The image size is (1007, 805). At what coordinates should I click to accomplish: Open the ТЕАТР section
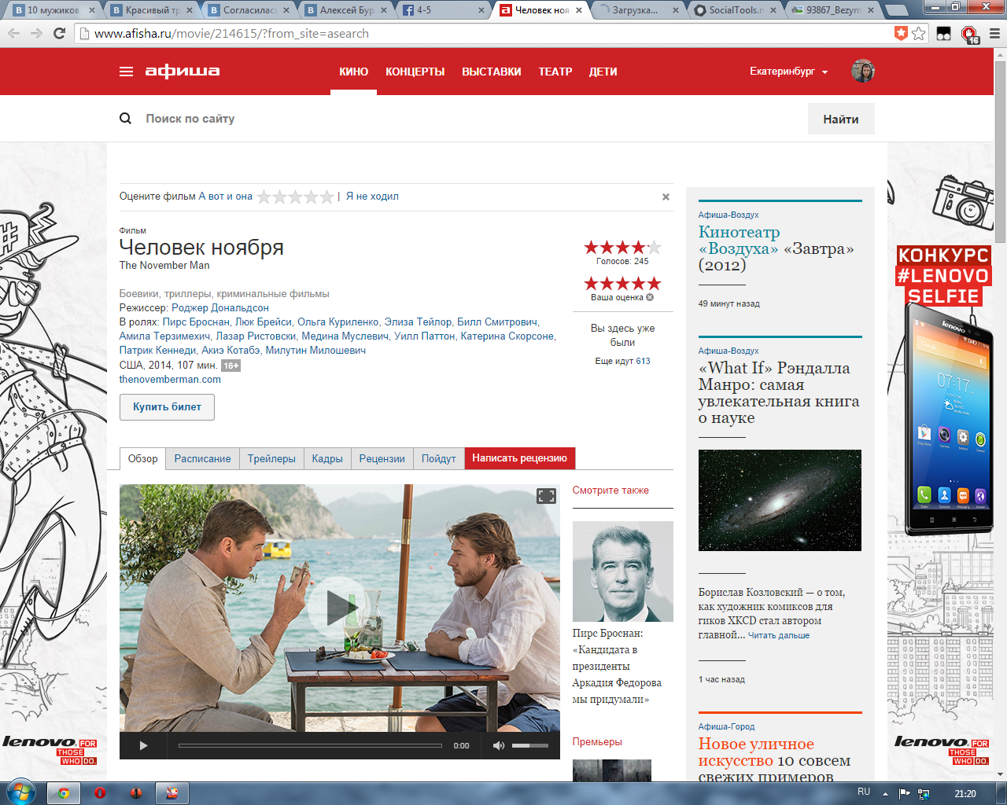(555, 72)
